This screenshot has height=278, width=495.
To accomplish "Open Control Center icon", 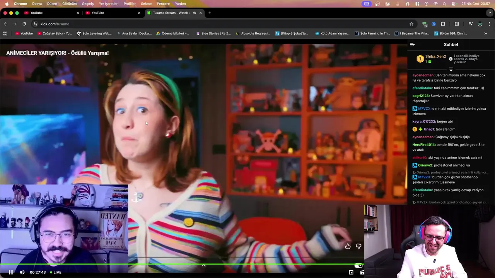I will (x=454, y=4).
